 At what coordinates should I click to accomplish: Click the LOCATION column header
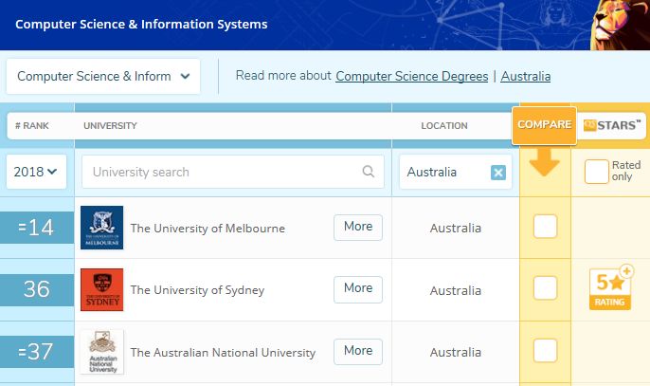(x=444, y=126)
